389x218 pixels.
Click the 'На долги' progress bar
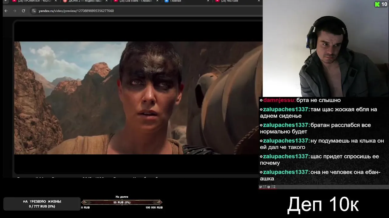tap(122, 202)
